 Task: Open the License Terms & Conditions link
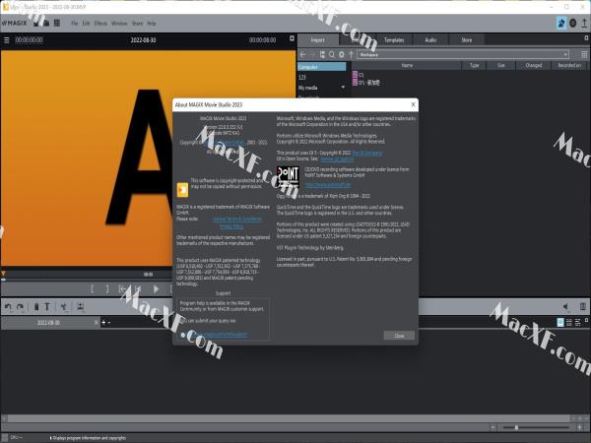pos(237,219)
